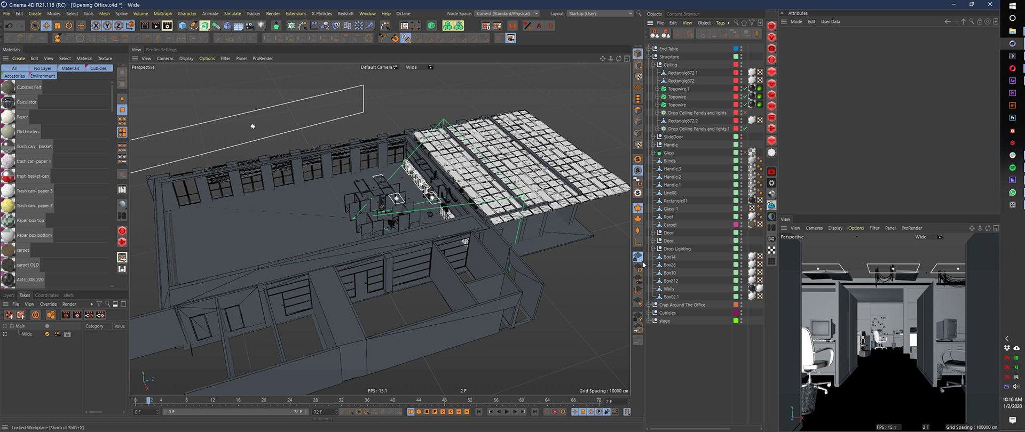Image resolution: width=1025 pixels, height=432 pixels.
Task: Collapse the Strucxture object group
Action: point(649,57)
